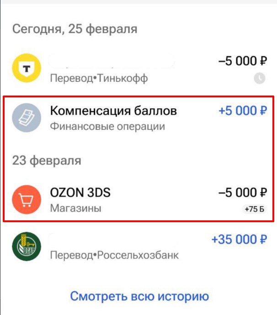Open the Перевод•Тинькофф transfer entry

pos(138,68)
